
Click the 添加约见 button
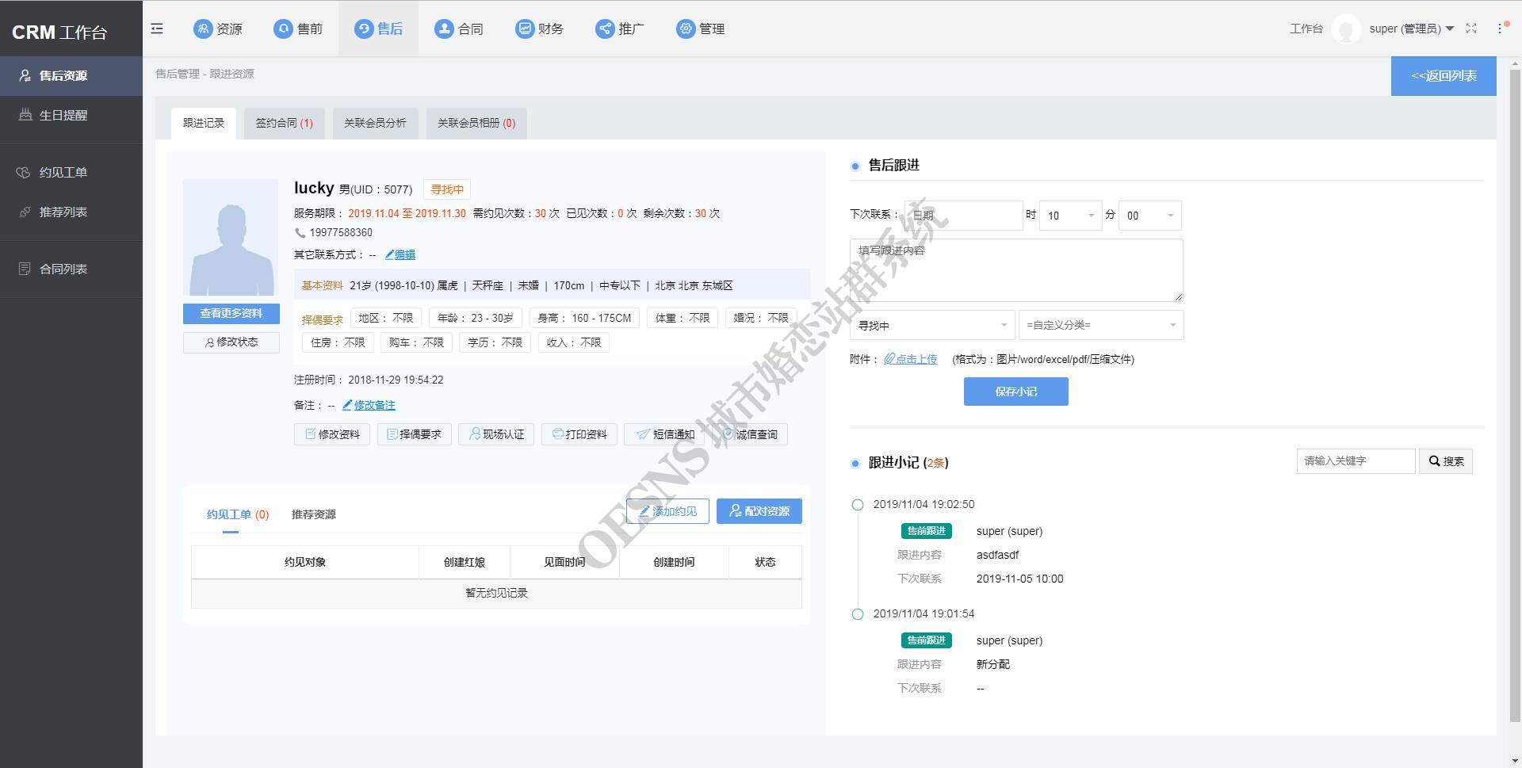(667, 511)
